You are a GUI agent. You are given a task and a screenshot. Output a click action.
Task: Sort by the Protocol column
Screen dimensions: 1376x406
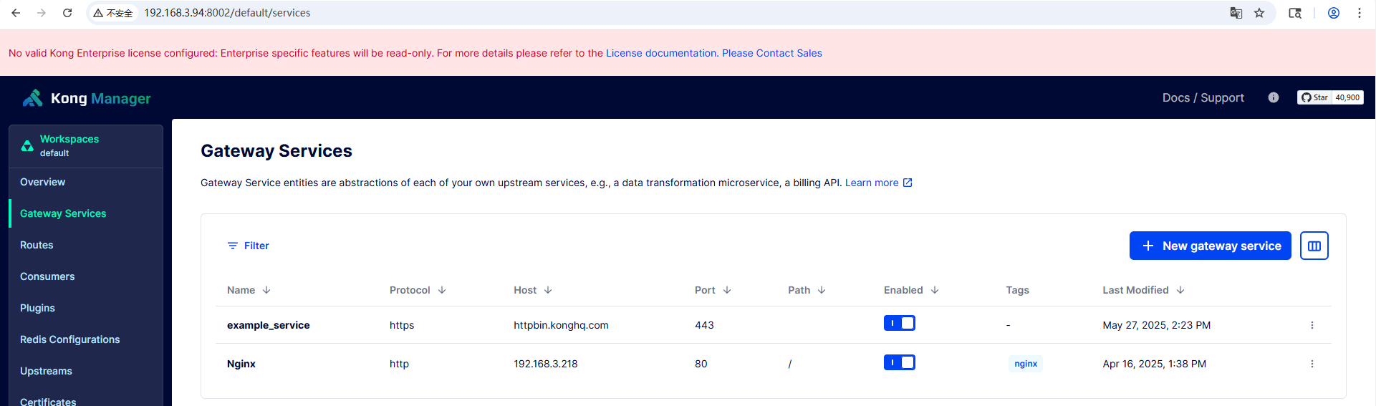(418, 290)
